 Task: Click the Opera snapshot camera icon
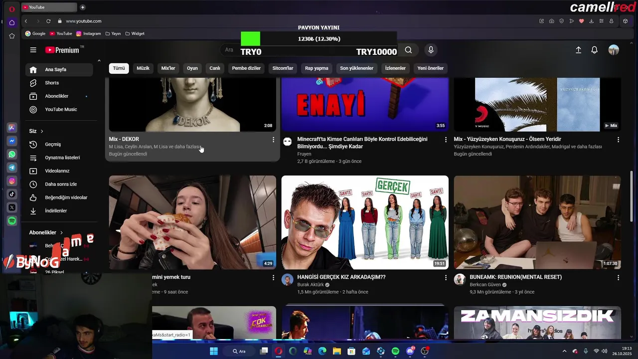551,21
